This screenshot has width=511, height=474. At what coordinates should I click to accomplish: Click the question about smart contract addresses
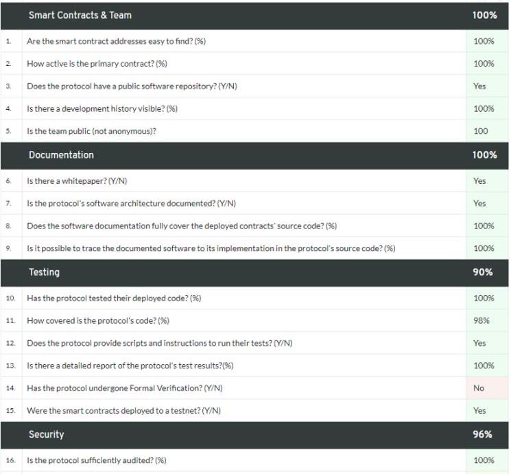(116, 41)
